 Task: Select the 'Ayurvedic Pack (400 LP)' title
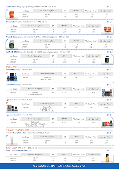(x=13, y=70)
